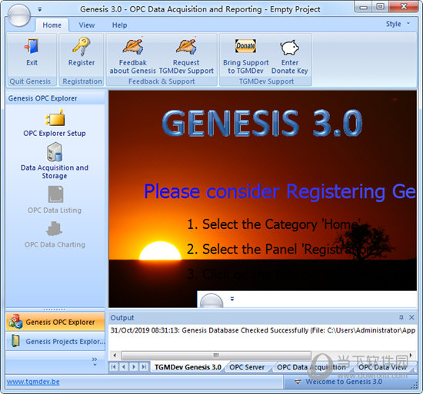Click the navigation pane splitter grip
The height and width of the screenshot is (394, 423).
click(x=55, y=310)
